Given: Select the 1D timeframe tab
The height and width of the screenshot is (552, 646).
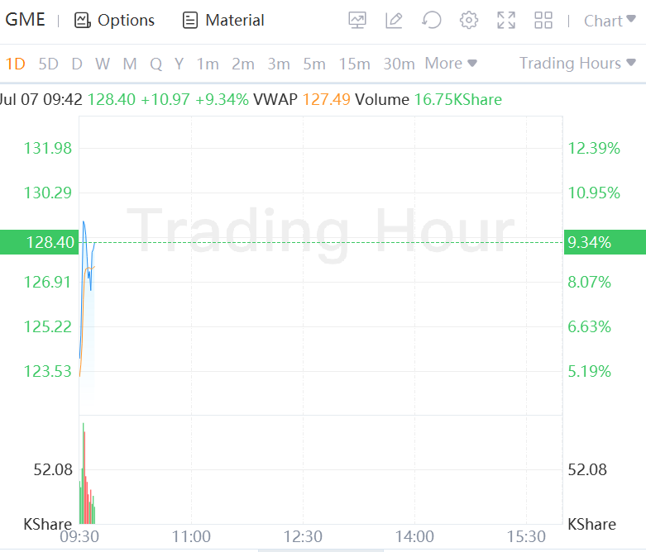Looking at the screenshot, I should (x=15, y=64).
